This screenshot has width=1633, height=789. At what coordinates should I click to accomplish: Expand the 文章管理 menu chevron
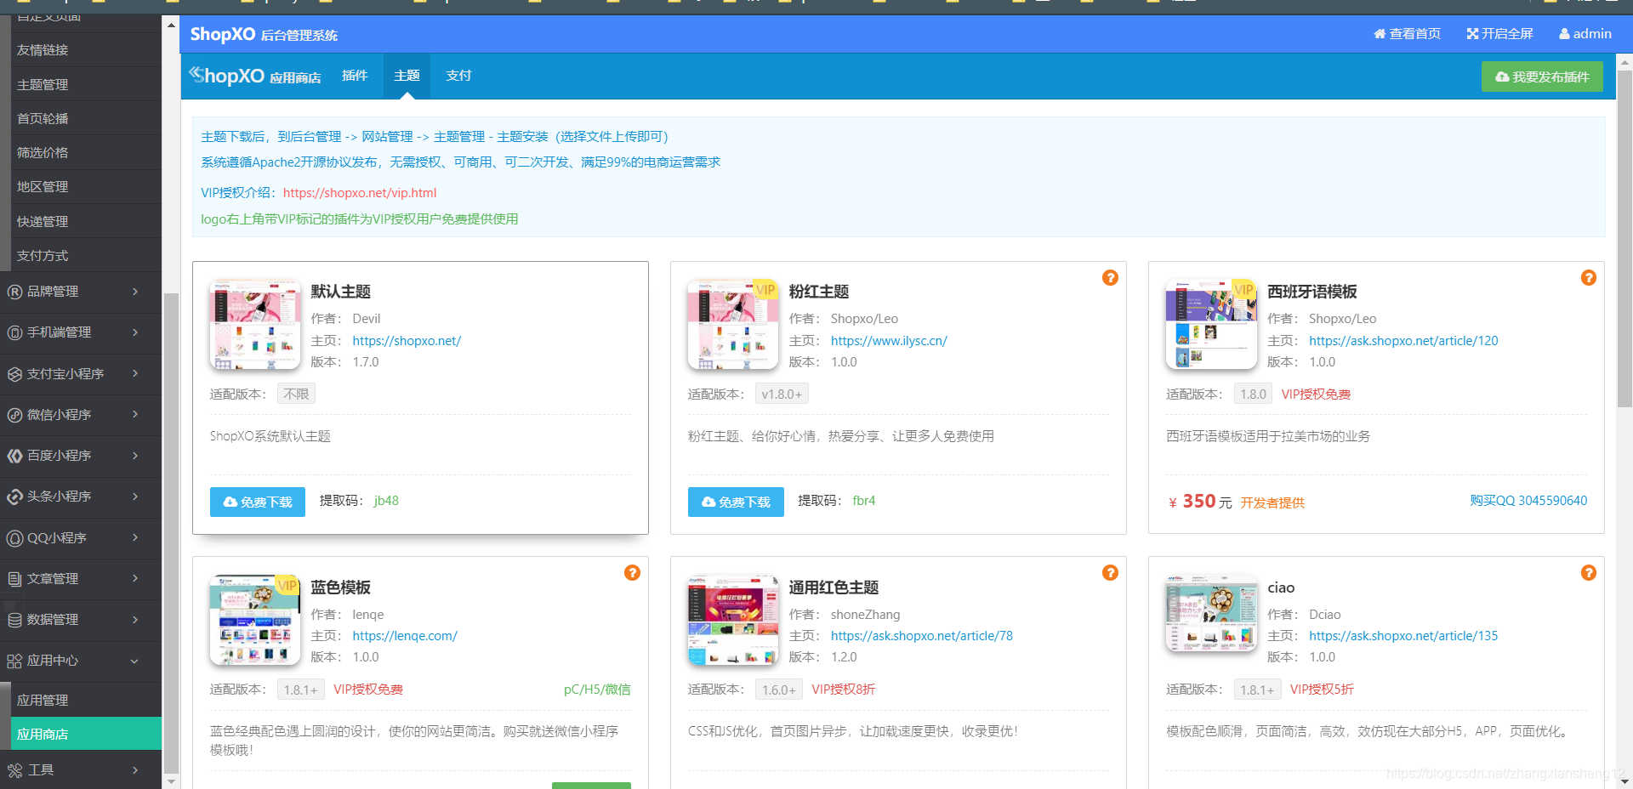(x=135, y=579)
